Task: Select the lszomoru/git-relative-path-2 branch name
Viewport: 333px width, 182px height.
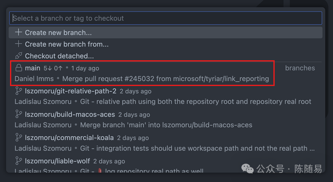Action: 71,91
